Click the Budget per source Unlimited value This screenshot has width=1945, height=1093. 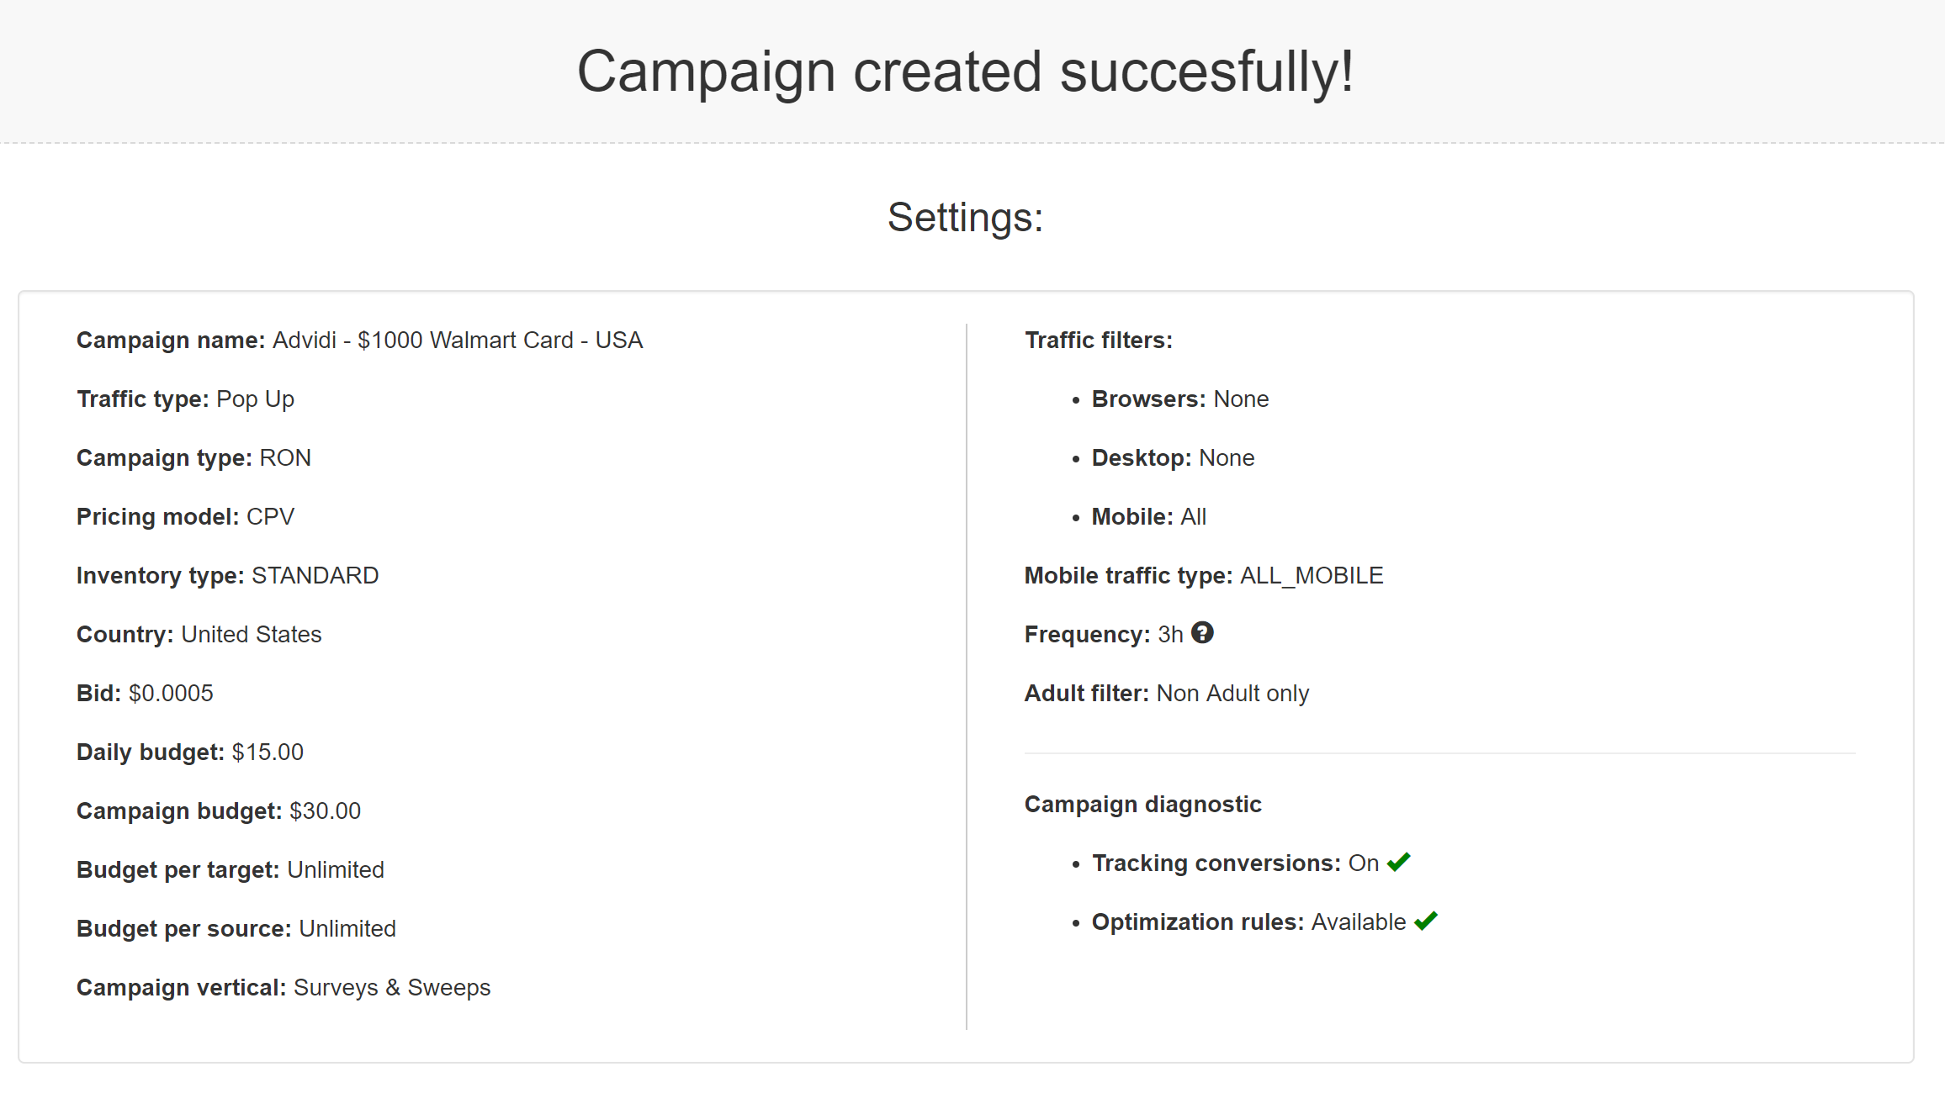(x=347, y=929)
